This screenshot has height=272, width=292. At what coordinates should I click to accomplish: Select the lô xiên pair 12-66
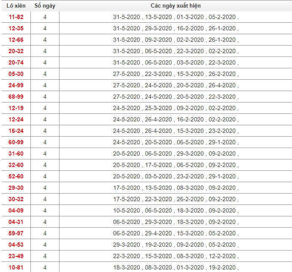tap(16, 40)
